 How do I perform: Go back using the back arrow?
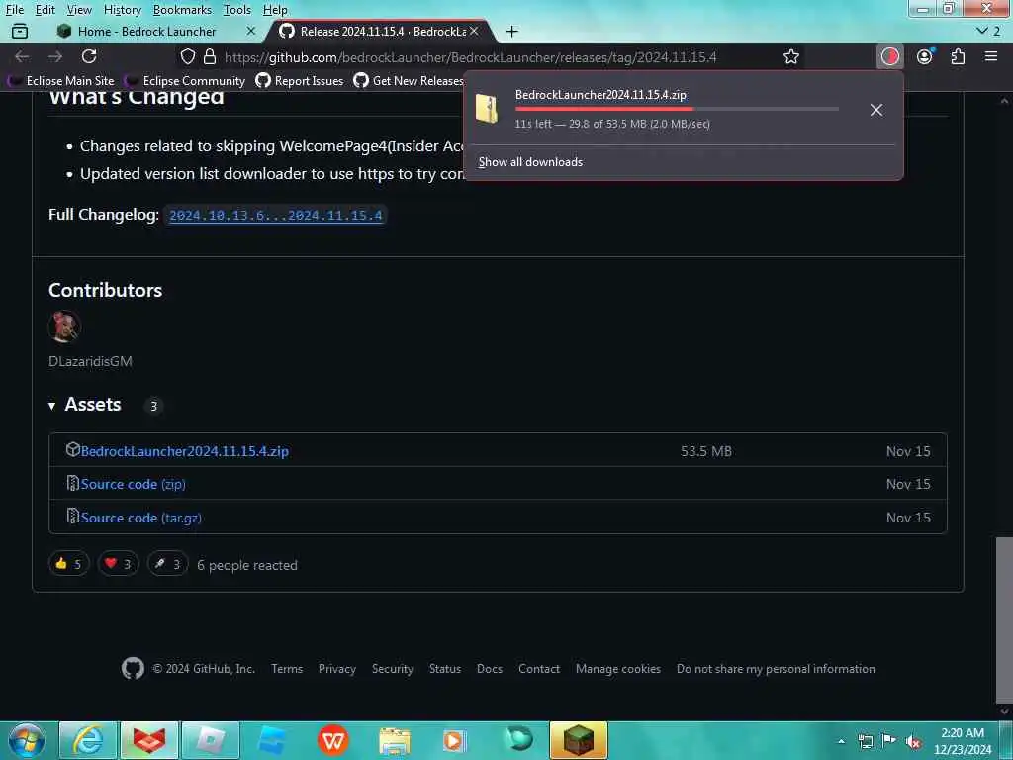pyautogui.click(x=22, y=56)
